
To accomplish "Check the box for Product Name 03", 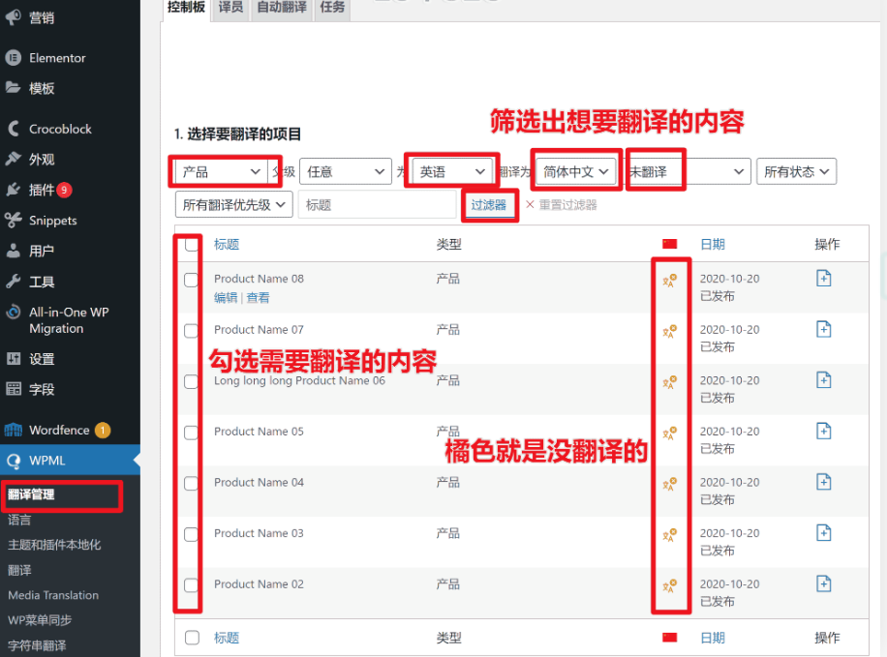I will coord(192,534).
